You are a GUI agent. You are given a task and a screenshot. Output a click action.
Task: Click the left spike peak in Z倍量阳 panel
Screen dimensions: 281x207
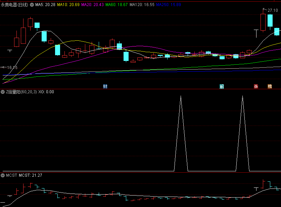[x=181, y=96]
